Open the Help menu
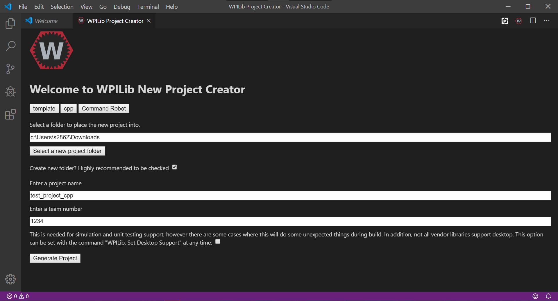The width and height of the screenshot is (558, 301). pyautogui.click(x=172, y=6)
